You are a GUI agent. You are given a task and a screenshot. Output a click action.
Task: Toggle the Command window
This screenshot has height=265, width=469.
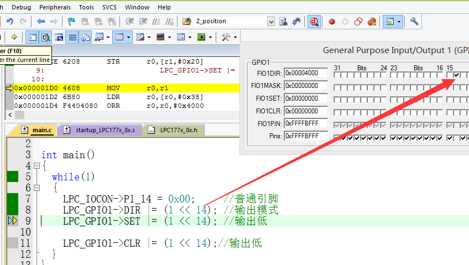(x=32, y=38)
